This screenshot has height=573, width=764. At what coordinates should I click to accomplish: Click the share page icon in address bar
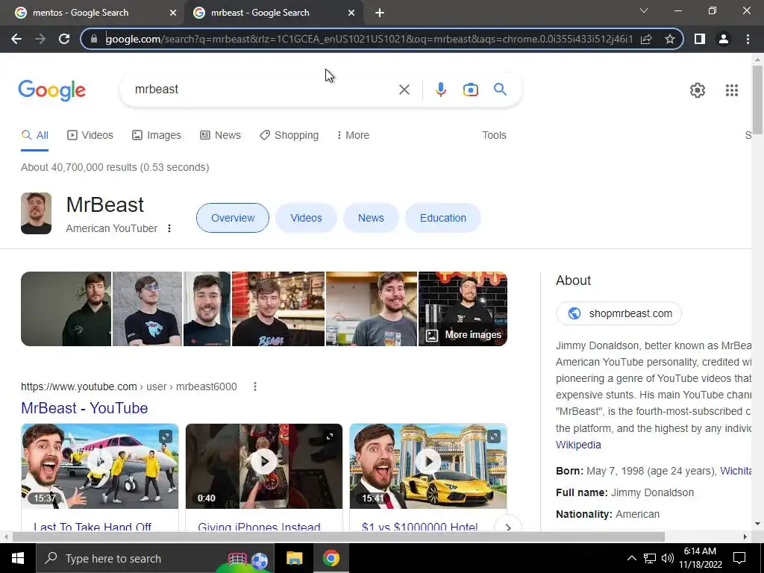646,39
